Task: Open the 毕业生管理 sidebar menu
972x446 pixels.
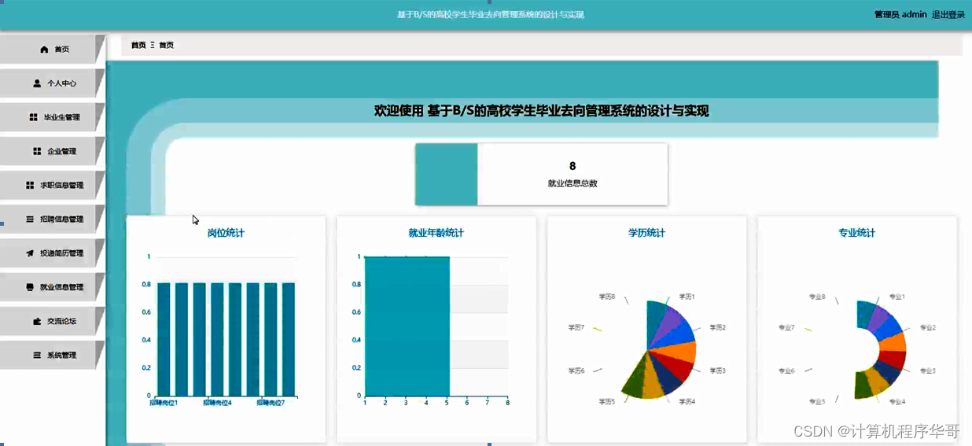Action: pos(52,117)
